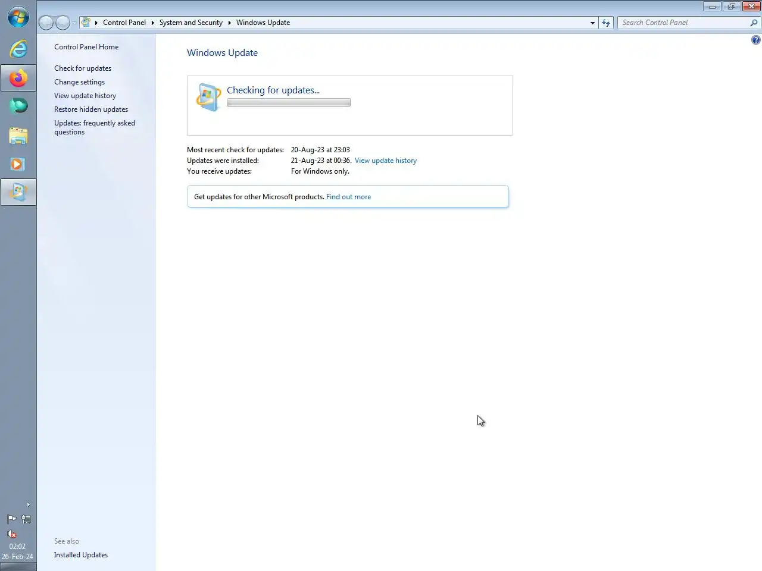This screenshot has height=571, width=762.
Task: Expand the arrow after Control Panel breadcrumb
Action: tap(152, 23)
